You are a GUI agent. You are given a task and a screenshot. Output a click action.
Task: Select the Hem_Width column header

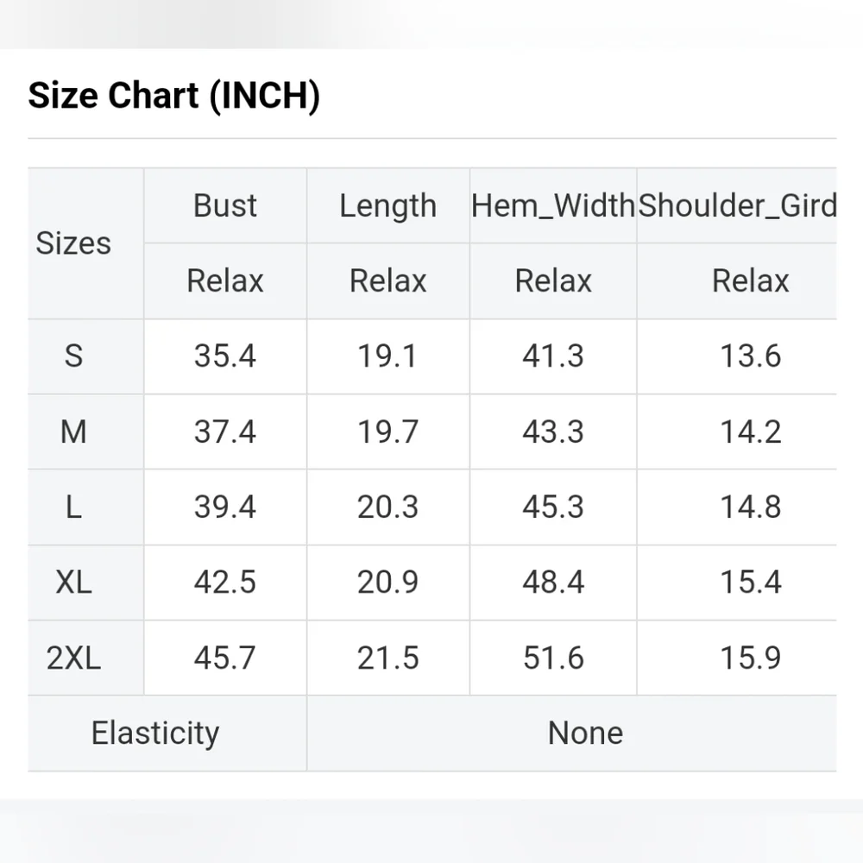553,205
